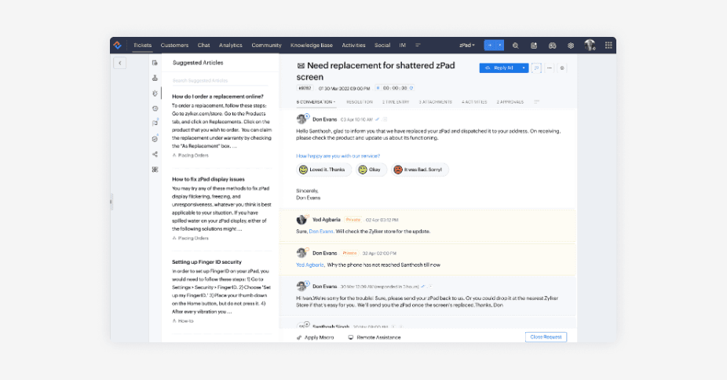Show more ticket tabs after Approvals
The height and width of the screenshot is (380, 727).
point(536,102)
